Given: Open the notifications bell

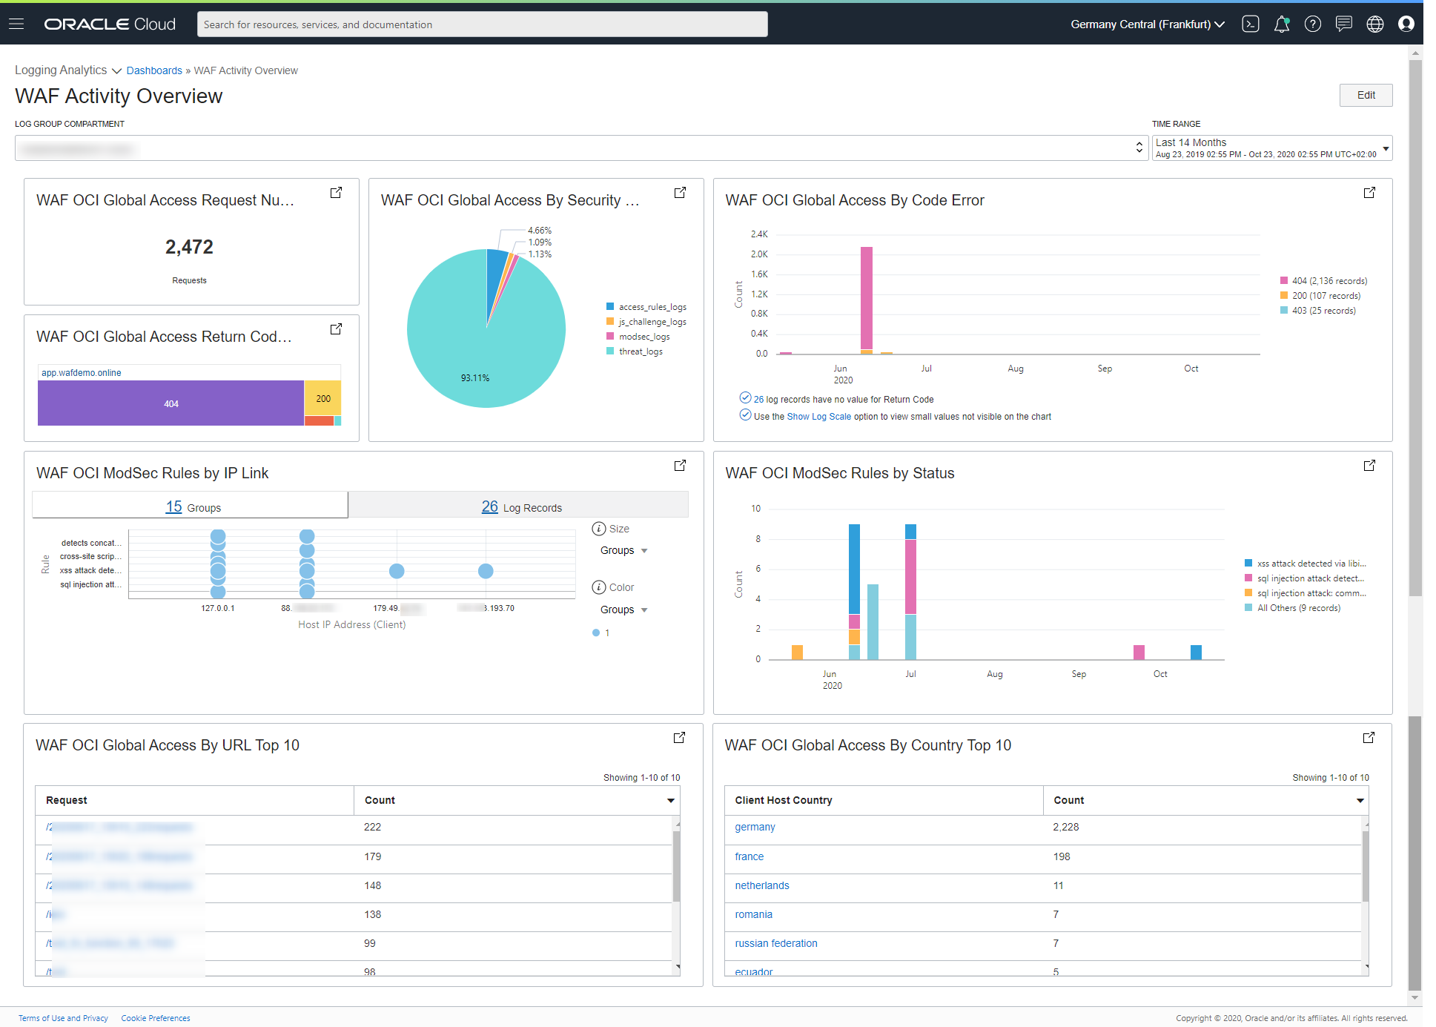Looking at the screenshot, I should pos(1281,24).
